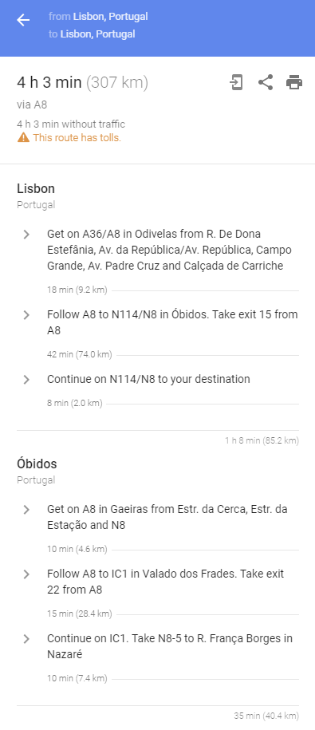Send directions to your phone icon
315x730 pixels.
coord(236,83)
